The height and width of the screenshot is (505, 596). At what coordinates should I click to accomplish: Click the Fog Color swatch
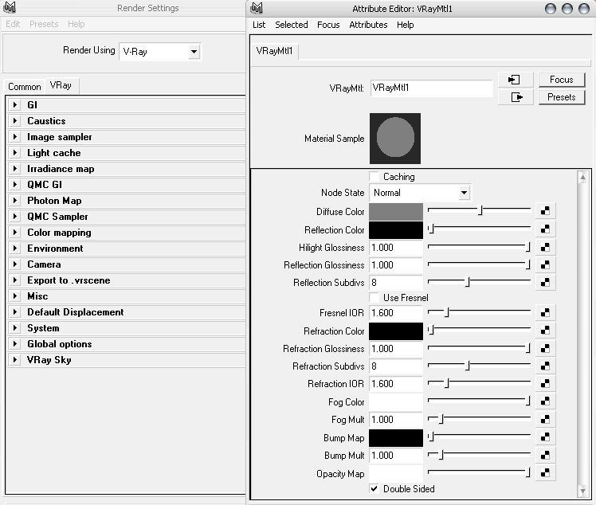click(396, 402)
